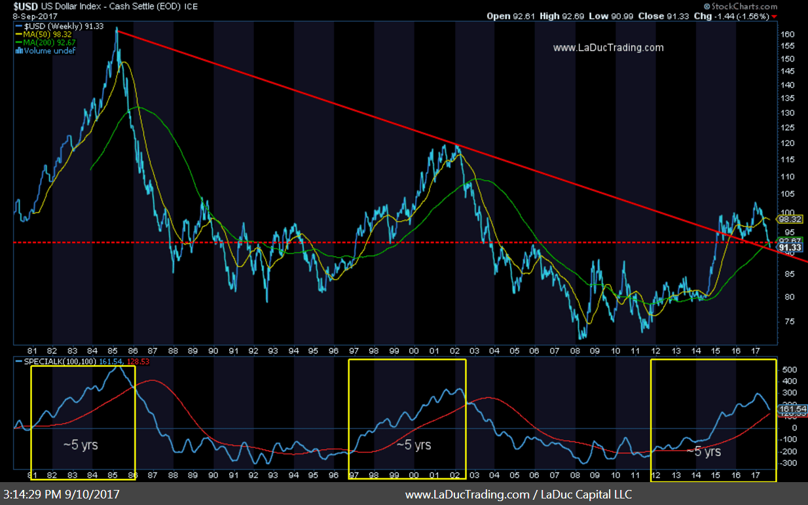Screen dimensions: 808x505
Task: Click year '97' on the SPECIALK panel axis
Action: [x=355, y=476]
